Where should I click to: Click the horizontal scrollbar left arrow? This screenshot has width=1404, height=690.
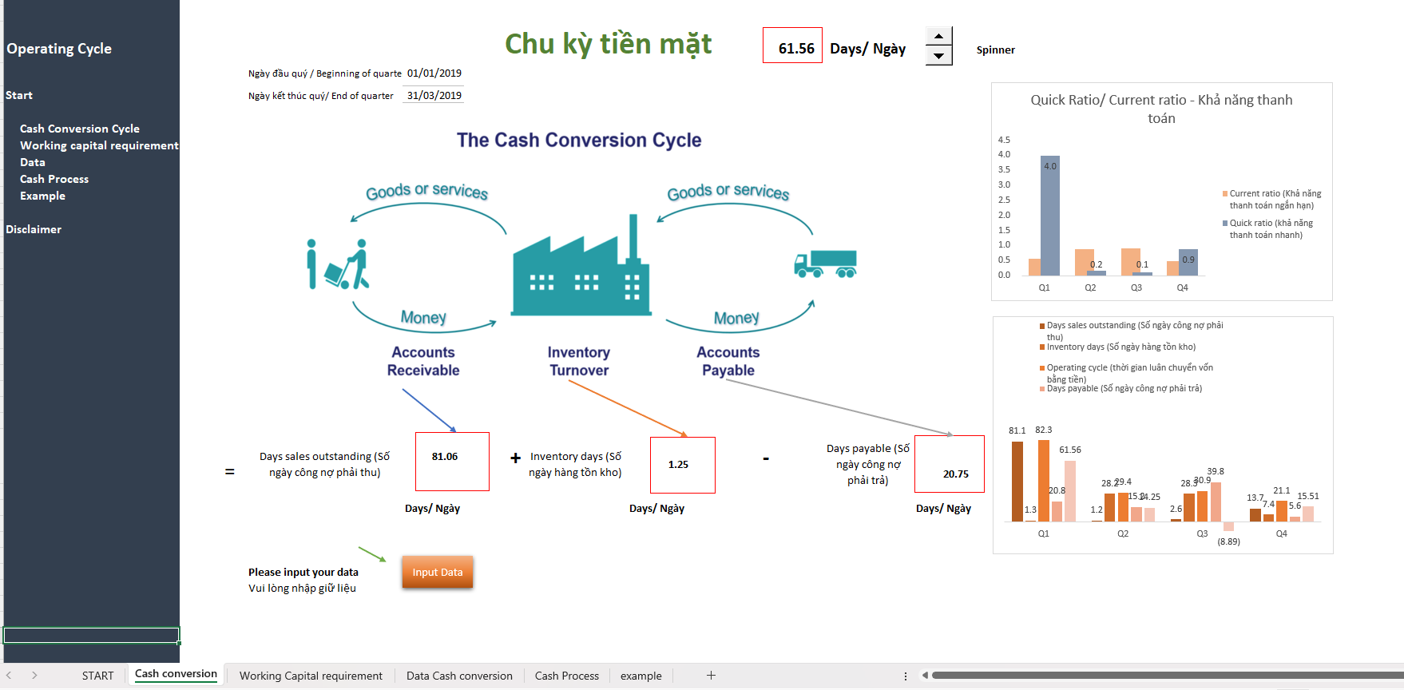pyautogui.click(x=925, y=676)
